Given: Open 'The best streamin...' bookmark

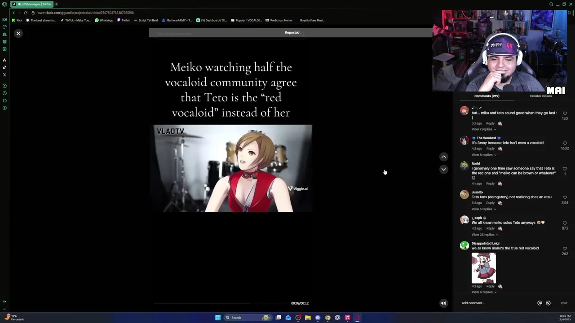Looking at the screenshot, I should 41,20.
